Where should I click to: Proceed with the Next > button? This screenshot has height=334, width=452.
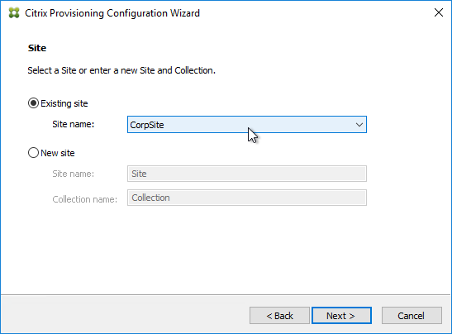coord(341,316)
